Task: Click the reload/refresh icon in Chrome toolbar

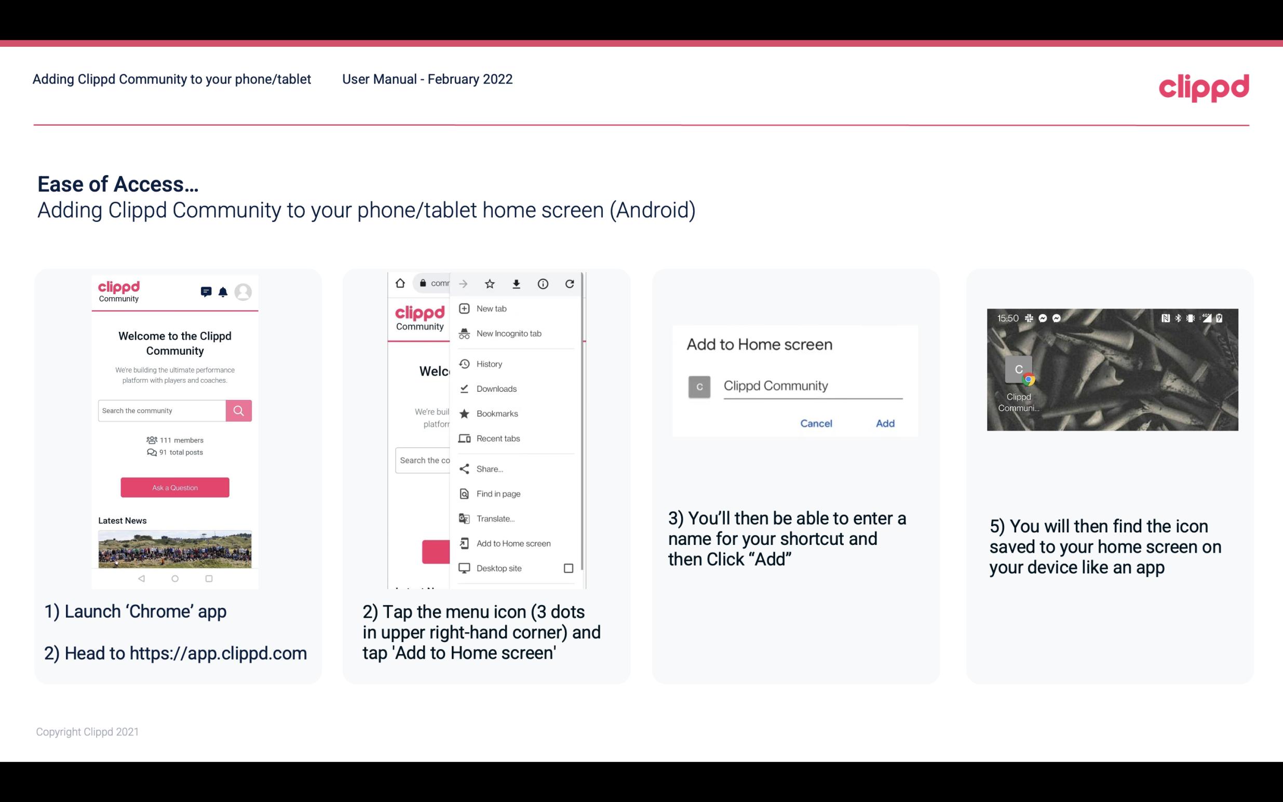Action: (x=572, y=283)
